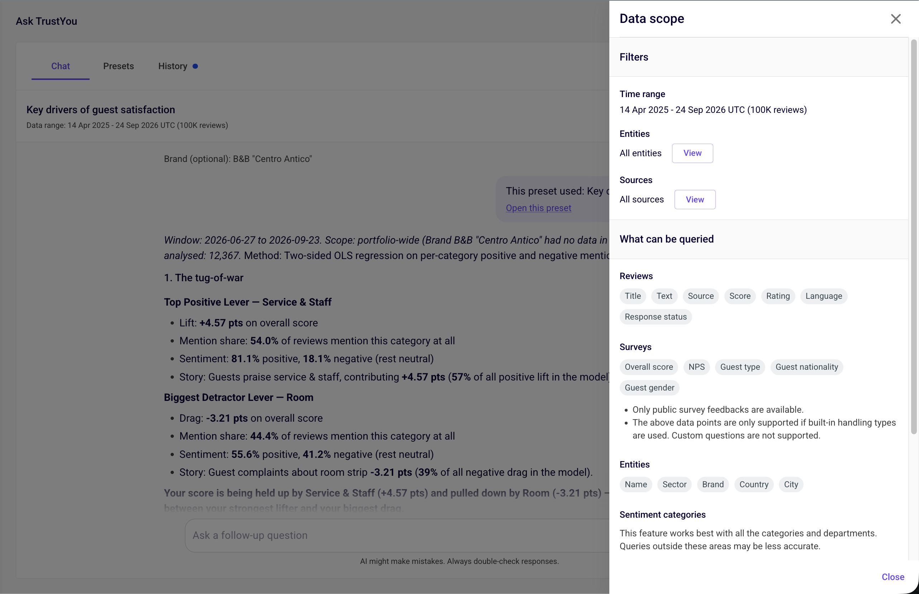View the list of all sources
Viewport: 919px width, 594px height.
(x=695, y=200)
